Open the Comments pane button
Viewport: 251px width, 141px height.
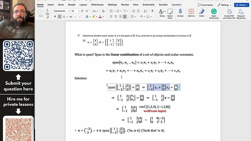pyautogui.click(x=205, y=5)
